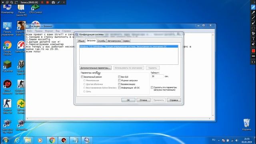
Task: Stop the screen recording with the red square
Action: tap(48, 2)
